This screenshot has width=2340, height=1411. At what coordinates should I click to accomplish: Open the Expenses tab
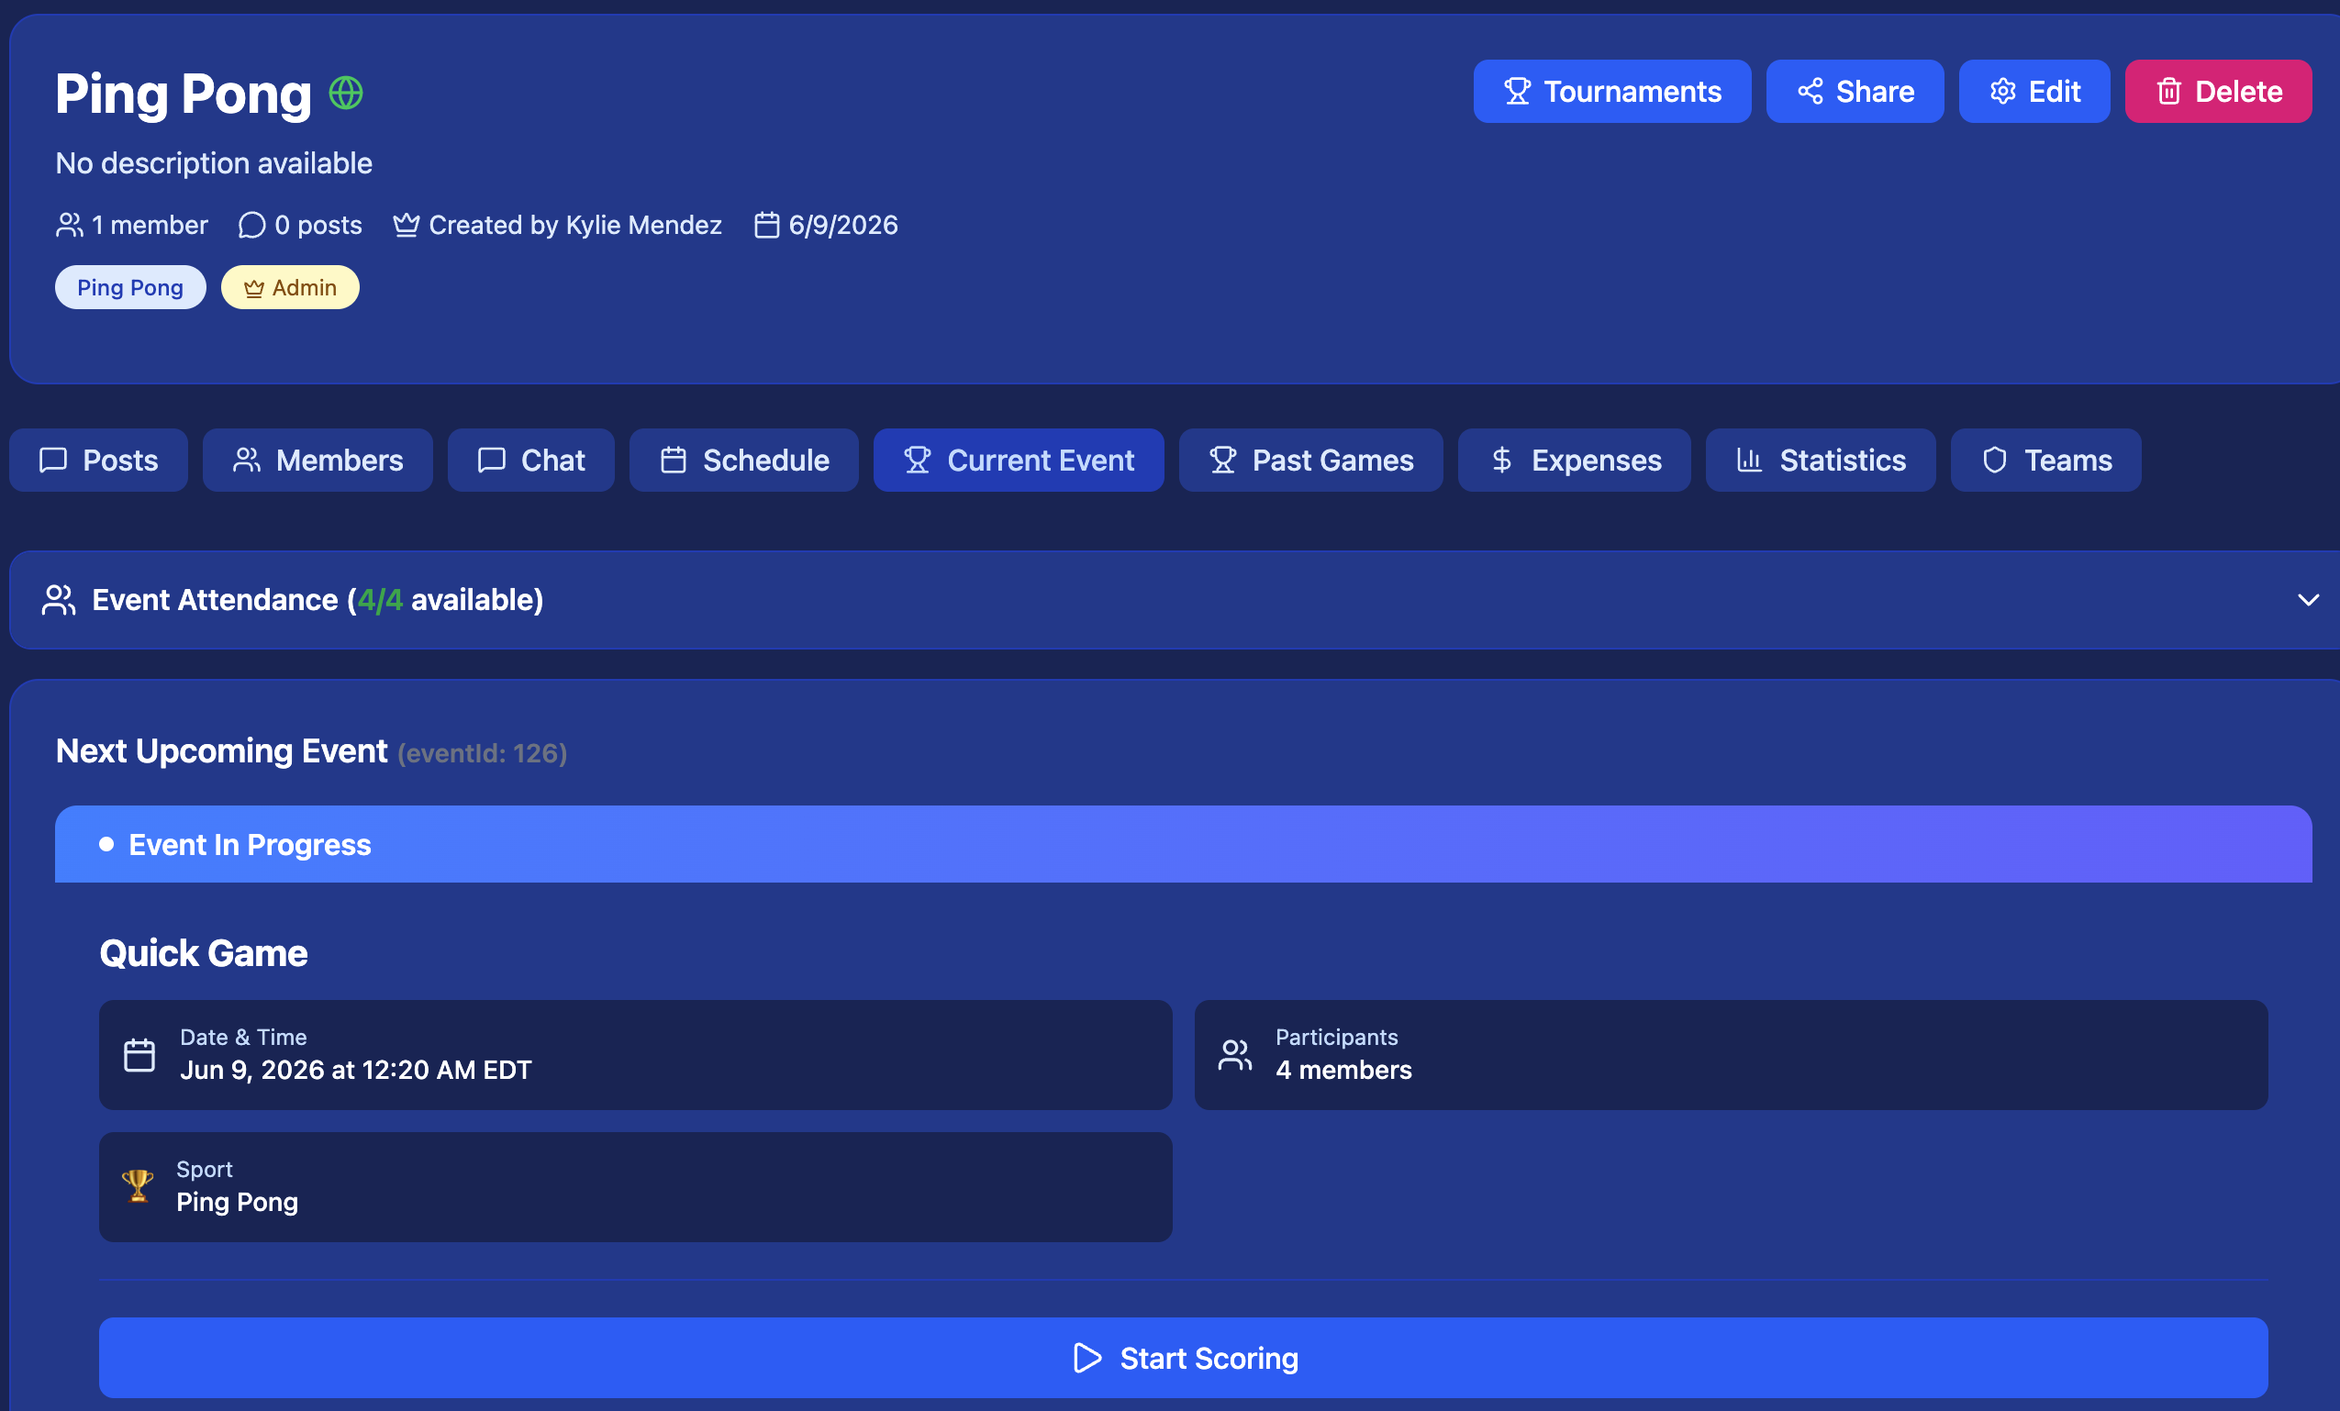(x=1575, y=461)
